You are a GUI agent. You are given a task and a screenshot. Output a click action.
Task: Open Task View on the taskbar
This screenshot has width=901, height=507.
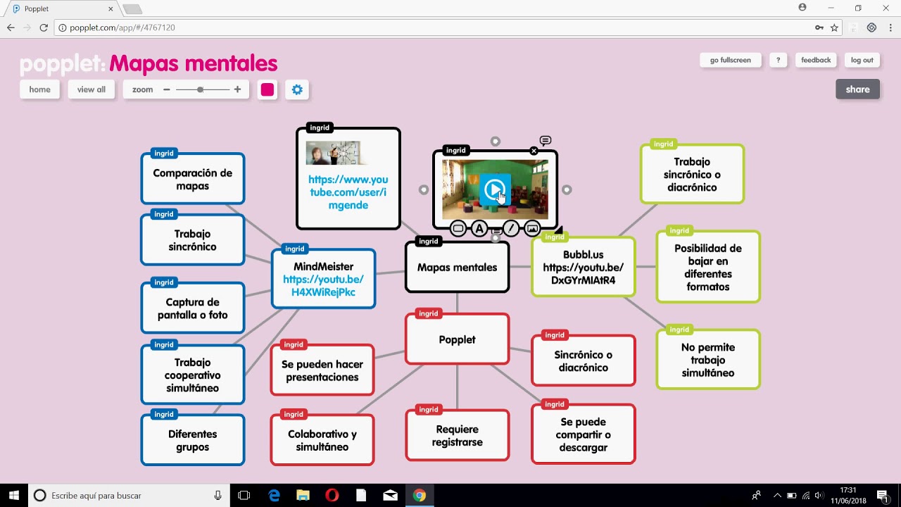(x=244, y=495)
